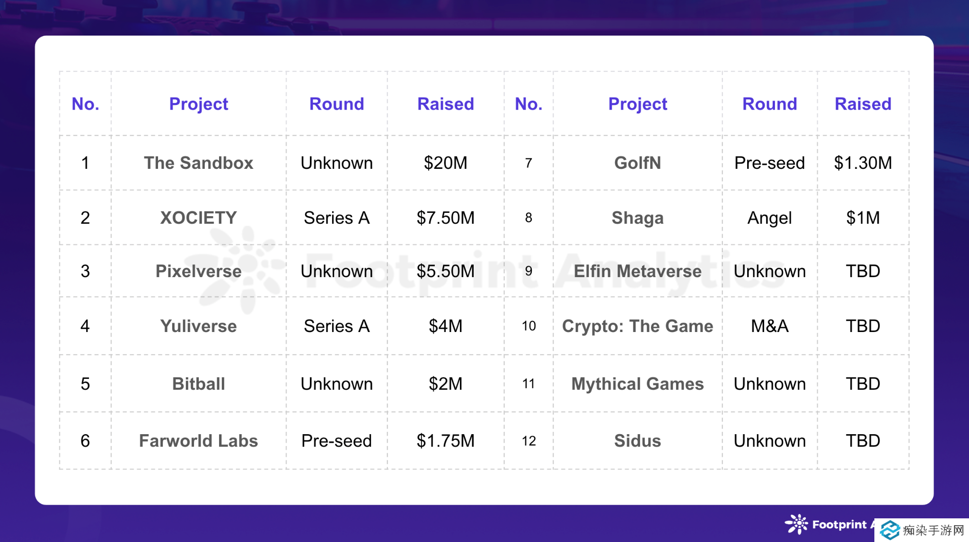Screen dimensions: 969x542
Task: Select the XOCIETY project name
Action: (198, 218)
